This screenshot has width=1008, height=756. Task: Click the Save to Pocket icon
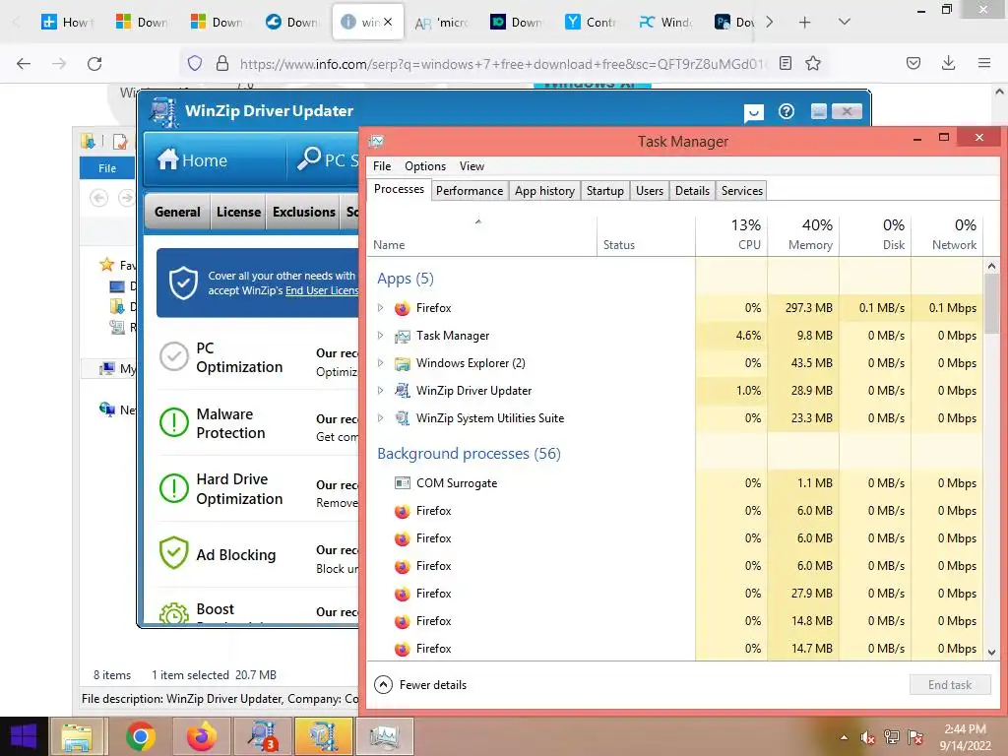tap(913, 63)
